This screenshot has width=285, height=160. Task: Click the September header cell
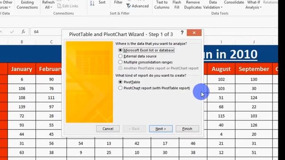[x=254, y=69]
